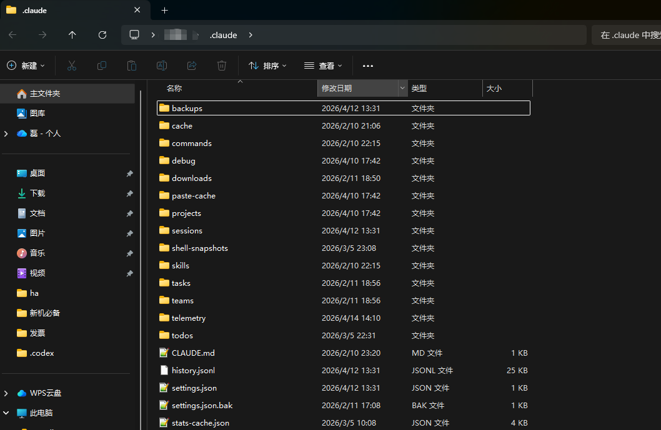
Task: Select 主文件夹 in the navigation pane
Action: [x=68, y=94]
